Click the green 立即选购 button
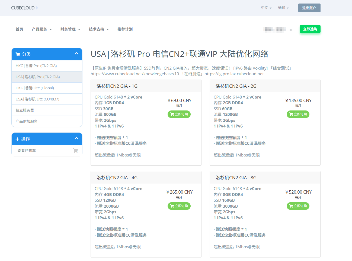352x261 pixels. [310, 29]
